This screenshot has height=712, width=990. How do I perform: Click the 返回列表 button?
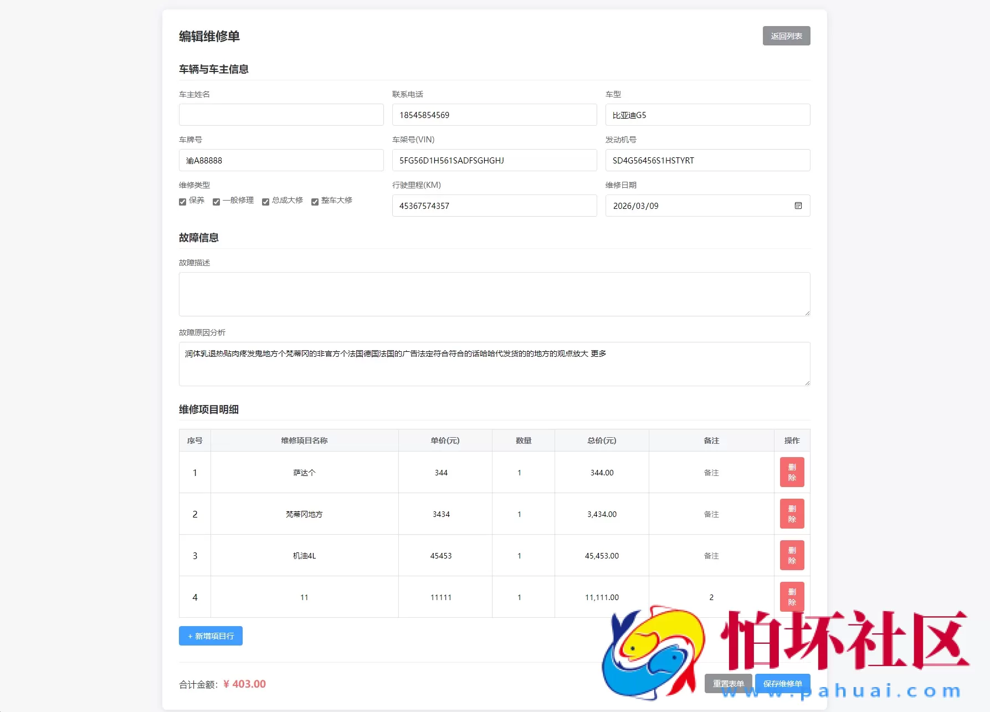tap(786, 35)
